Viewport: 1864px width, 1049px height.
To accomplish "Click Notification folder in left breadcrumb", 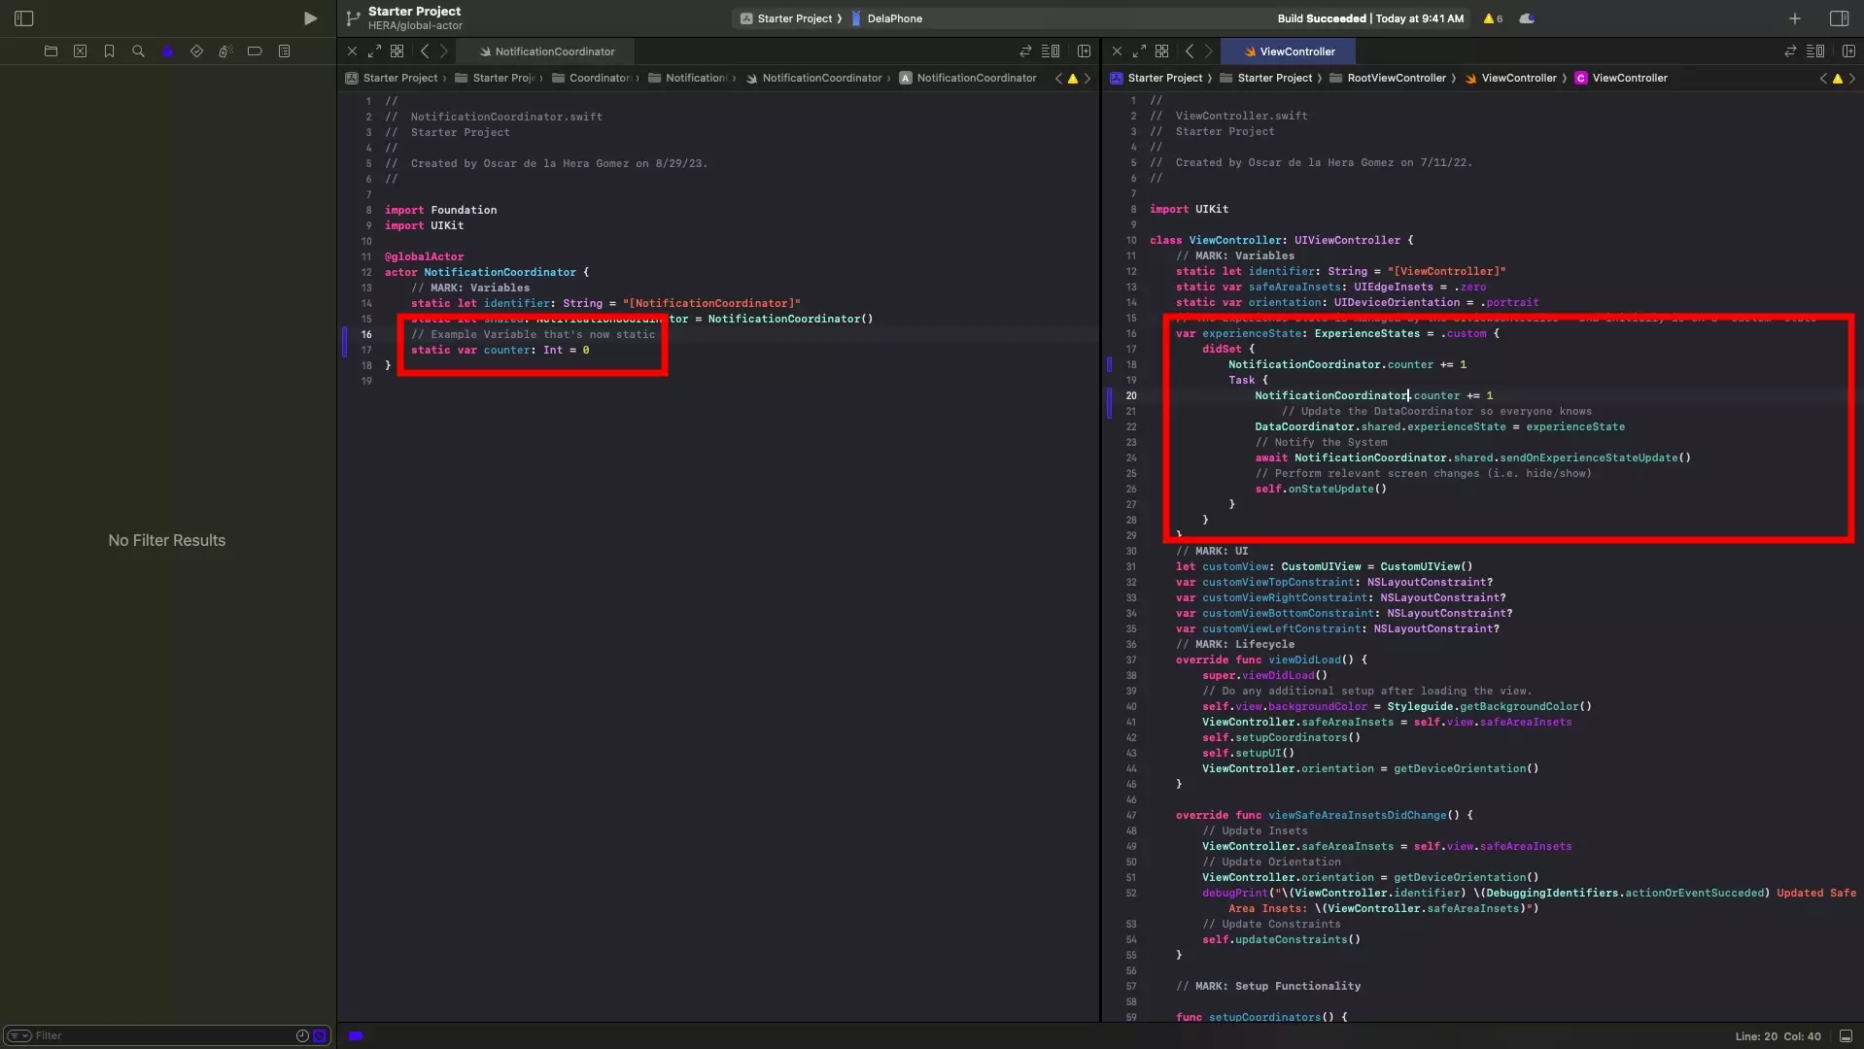I will [688, 78].
